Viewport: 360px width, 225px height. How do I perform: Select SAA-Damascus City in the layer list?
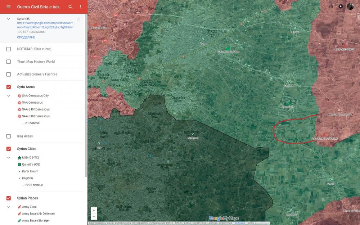tap(35, 95)
